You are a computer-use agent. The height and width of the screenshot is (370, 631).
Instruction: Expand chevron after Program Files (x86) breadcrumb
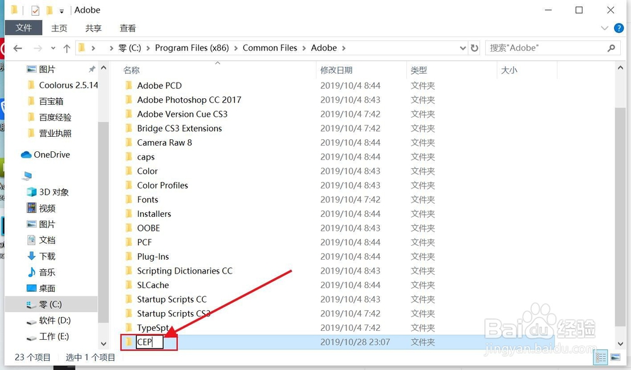pyautogui.click(x=236, y=49)
